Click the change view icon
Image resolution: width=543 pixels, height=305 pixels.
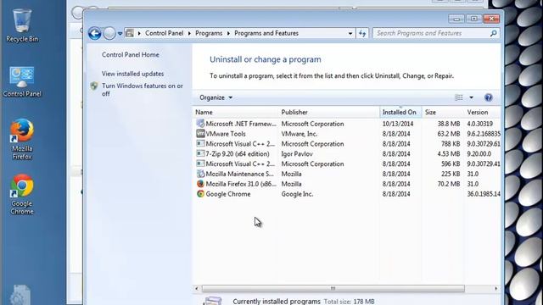[459, 97]
